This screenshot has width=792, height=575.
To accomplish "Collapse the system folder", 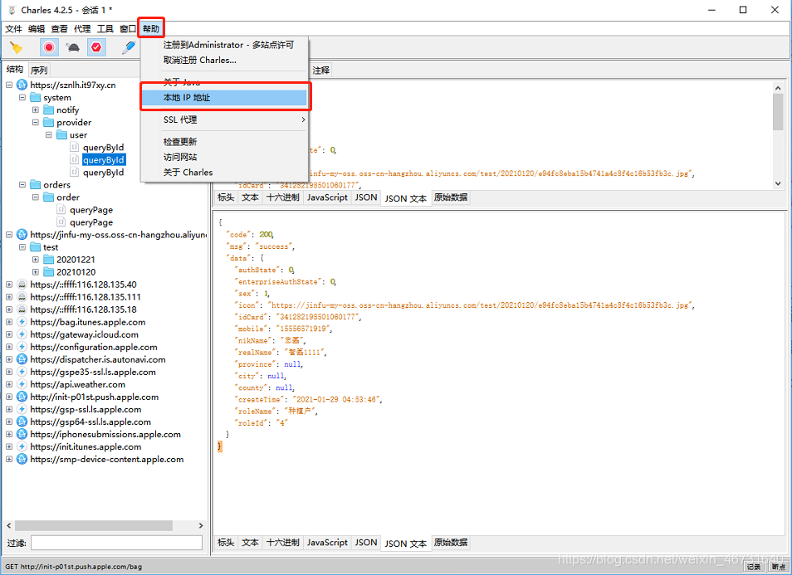I will pyautogui.click(x=22, y=97).
